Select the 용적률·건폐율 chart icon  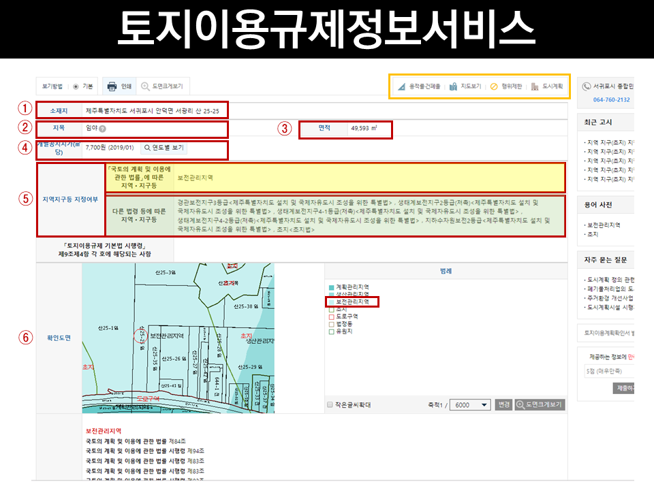pyautogui.click(x=402, y=84)
